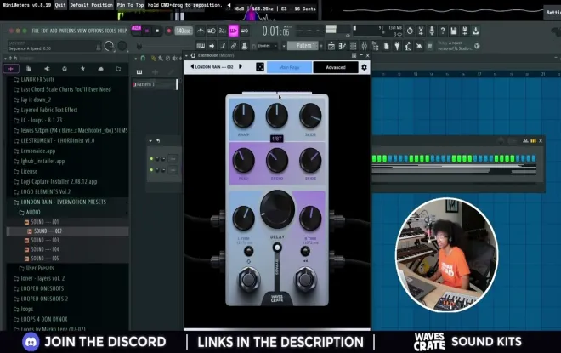
Task: Open the Pattern 1 selector dropdown
Action: [x=303, y=46]
